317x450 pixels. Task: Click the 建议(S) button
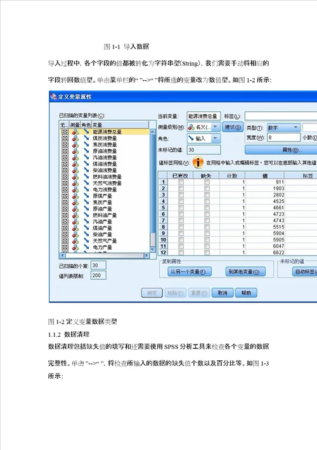233,127
